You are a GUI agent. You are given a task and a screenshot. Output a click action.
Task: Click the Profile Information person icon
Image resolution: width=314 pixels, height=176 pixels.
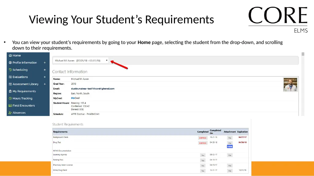click(10, 63)
